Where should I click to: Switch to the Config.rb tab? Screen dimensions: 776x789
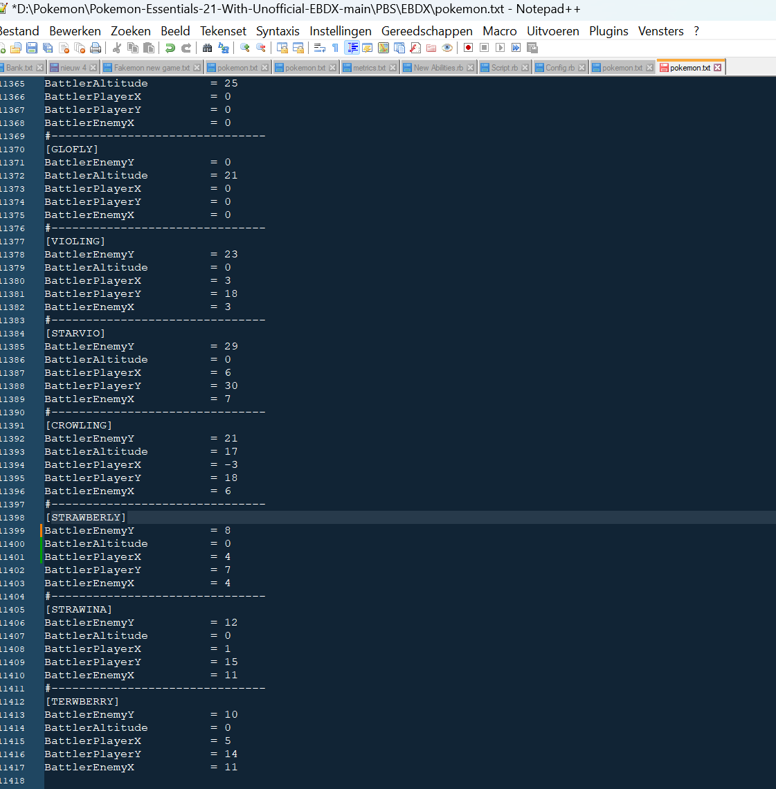557,68
